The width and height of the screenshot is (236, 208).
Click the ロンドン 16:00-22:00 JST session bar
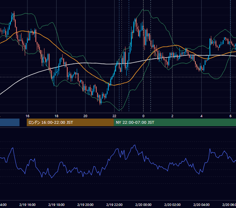point(70,122)
